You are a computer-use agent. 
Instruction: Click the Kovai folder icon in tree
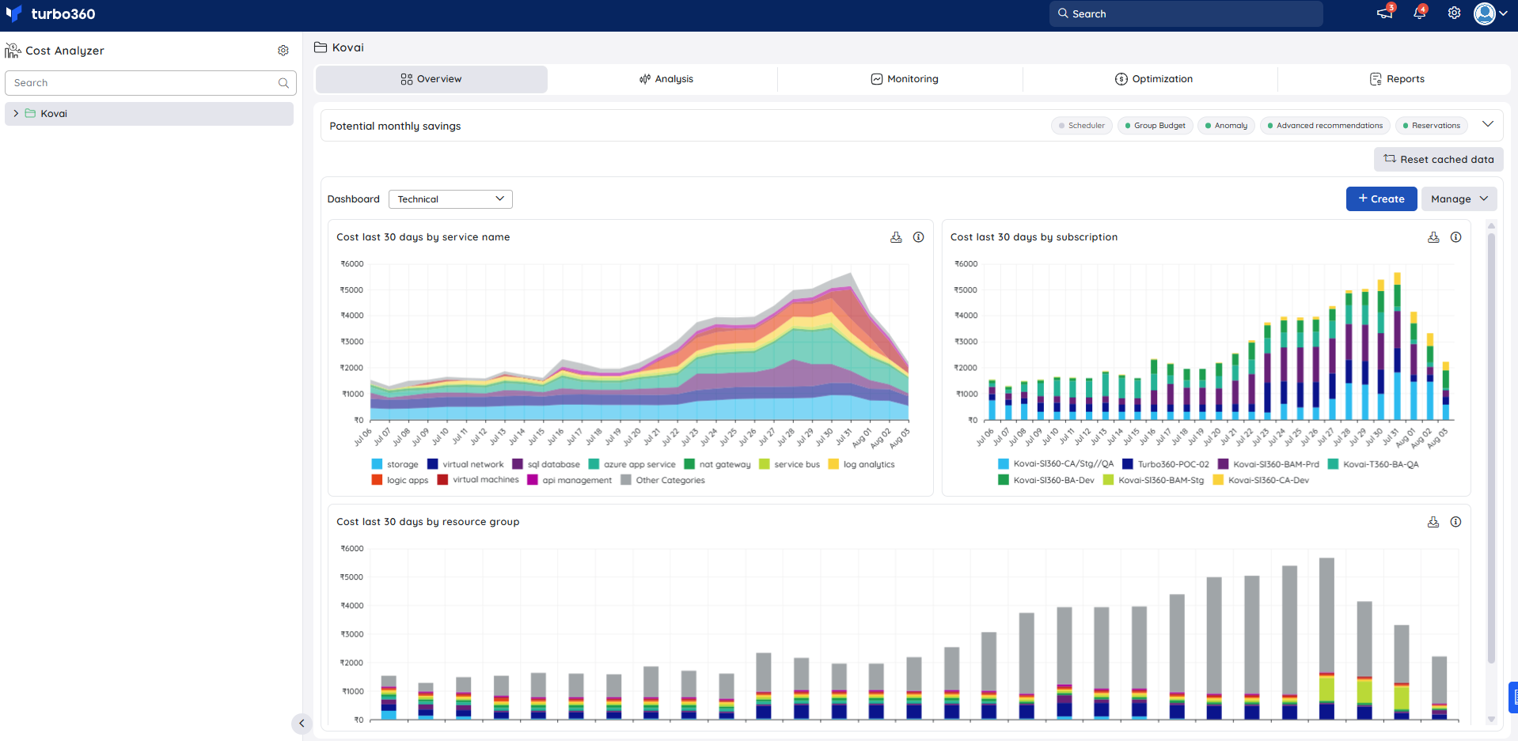30,114
